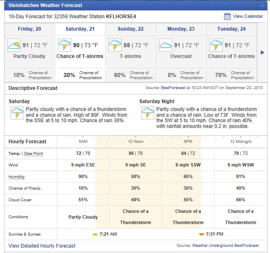
Task: Click the Dew Point link
Action: (34, 154)
